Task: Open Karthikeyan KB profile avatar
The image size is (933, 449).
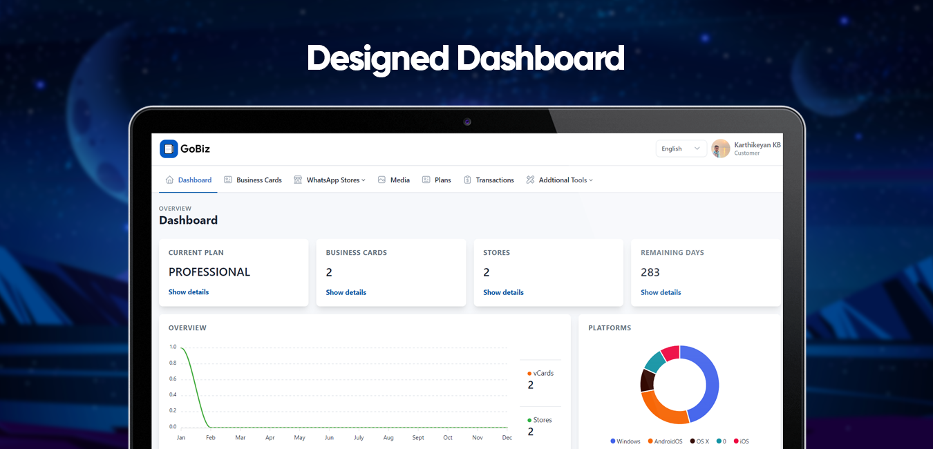Action: pyautogui.click(x=721, y=149)
